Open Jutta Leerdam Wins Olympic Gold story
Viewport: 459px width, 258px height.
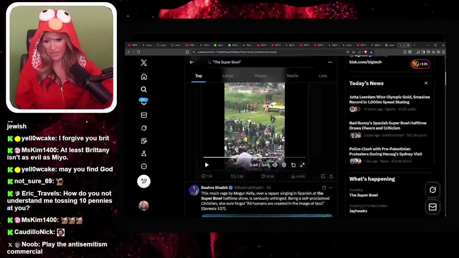389,103
